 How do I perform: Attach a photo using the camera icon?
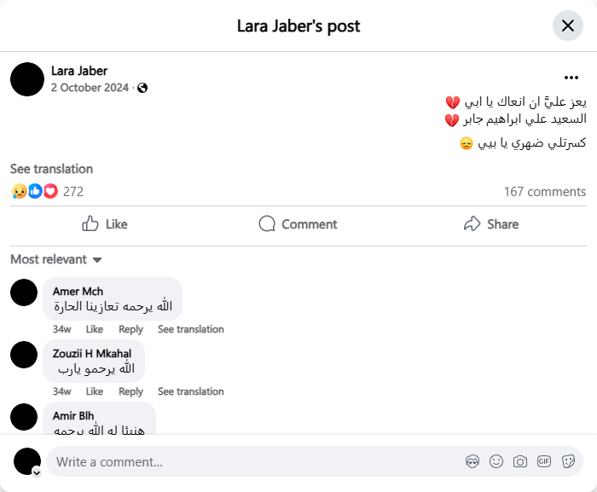pyautogui.click(x=520, y=461)
